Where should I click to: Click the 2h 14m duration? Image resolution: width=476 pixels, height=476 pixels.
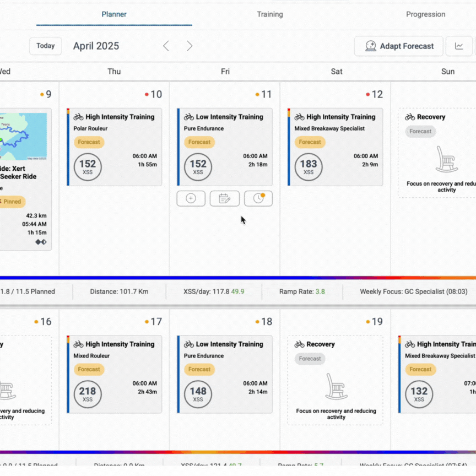258,392
